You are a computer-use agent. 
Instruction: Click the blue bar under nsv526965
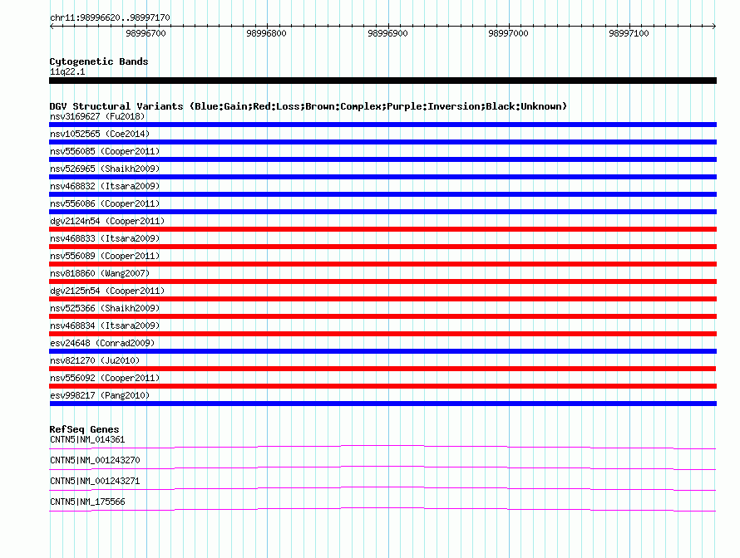(382, 177)
